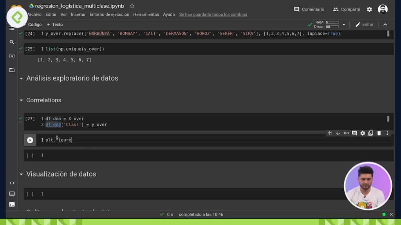Open the cell settings gear

pos(363,133)
